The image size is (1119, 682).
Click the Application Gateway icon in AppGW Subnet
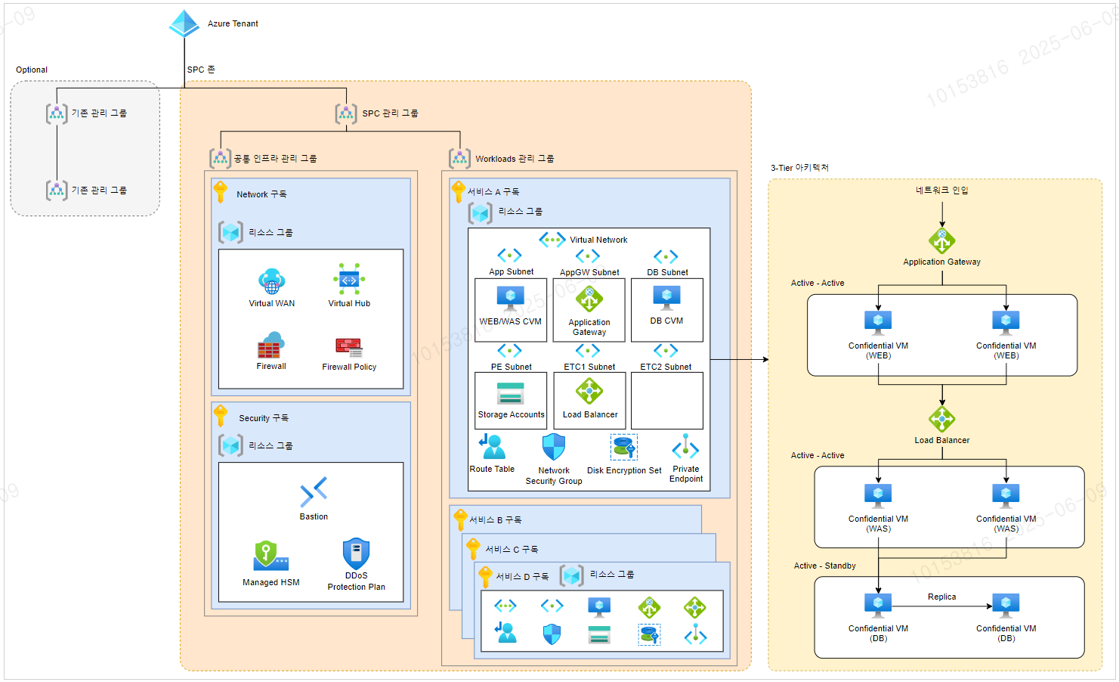tap(589, 299)
